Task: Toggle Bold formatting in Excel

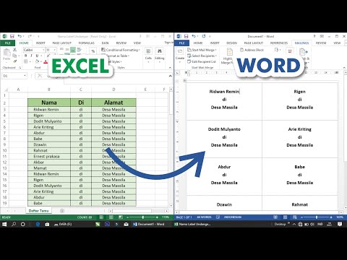Action: point(26,56)
